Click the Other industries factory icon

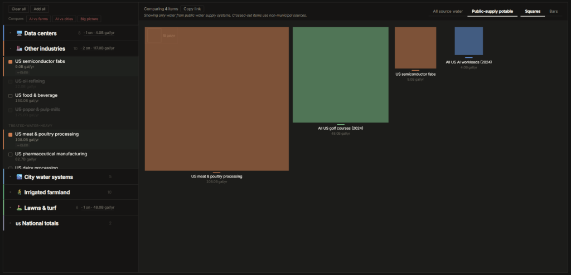click(19, 49)
